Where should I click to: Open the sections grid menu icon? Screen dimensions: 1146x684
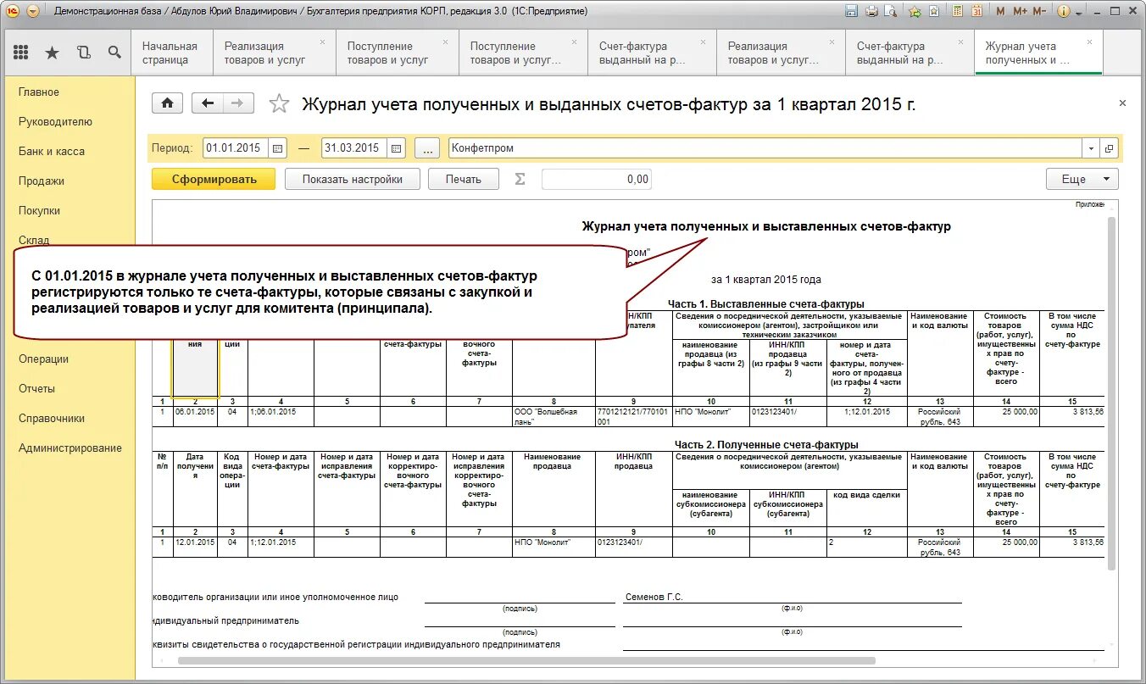pos(21,52)
